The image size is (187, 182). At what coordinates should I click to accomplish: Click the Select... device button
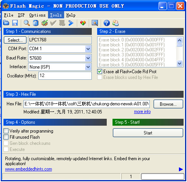[15, 40]
